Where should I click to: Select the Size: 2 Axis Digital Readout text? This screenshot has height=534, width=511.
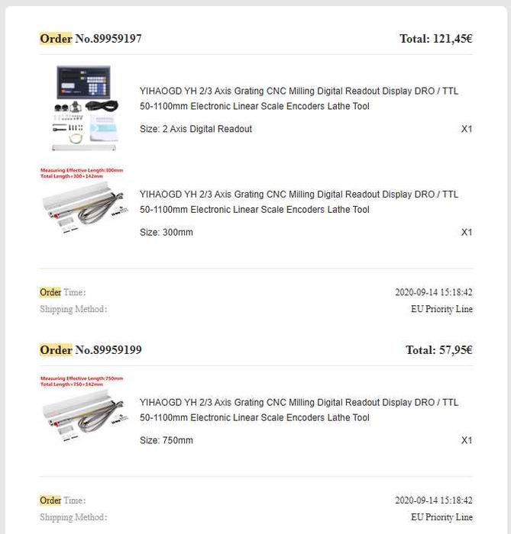[x=196, y=129]
